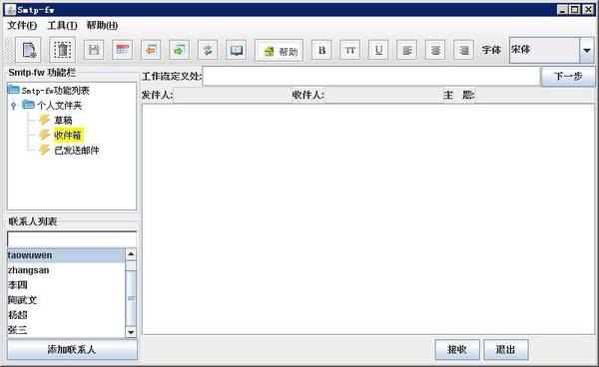
Task: Open the 宋体 font dropdown
Action: [586, 50]
